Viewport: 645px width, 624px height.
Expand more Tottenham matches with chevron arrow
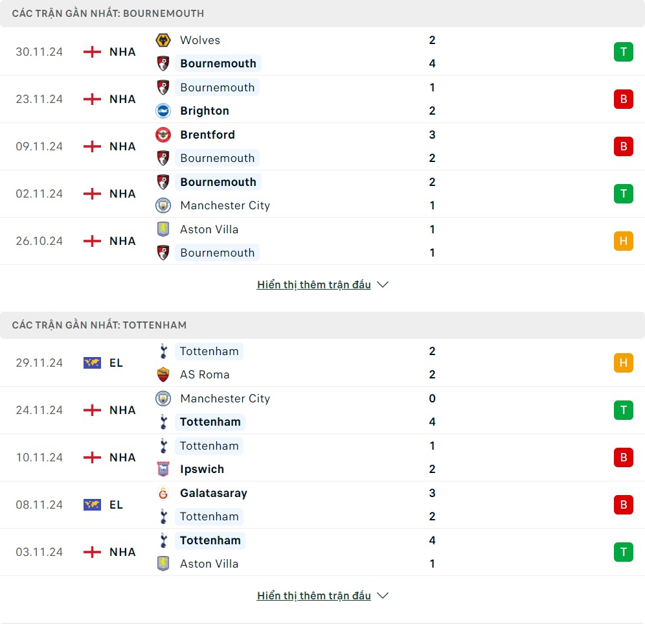(x=383, y=595)
